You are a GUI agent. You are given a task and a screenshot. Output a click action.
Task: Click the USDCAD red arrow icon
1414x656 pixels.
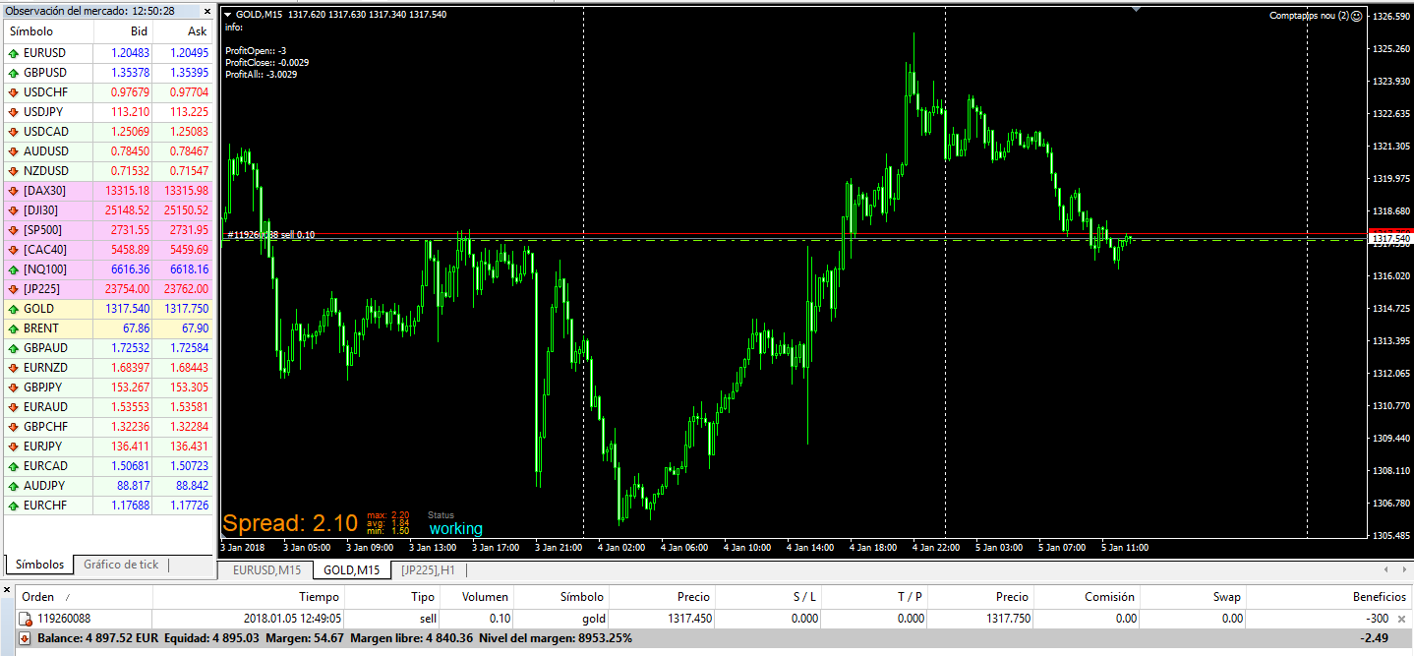click(x=14, y=132)
